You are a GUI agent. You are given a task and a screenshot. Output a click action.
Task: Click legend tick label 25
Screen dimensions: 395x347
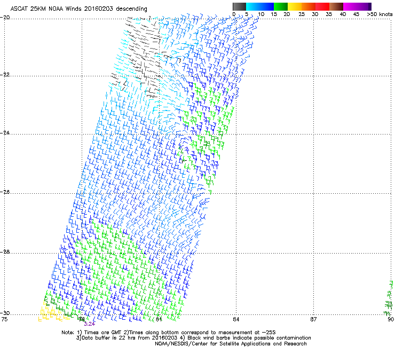pyautogui.click(x=302, y=14)
